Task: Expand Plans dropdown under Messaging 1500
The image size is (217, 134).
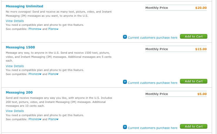Action: click(53, 74)
